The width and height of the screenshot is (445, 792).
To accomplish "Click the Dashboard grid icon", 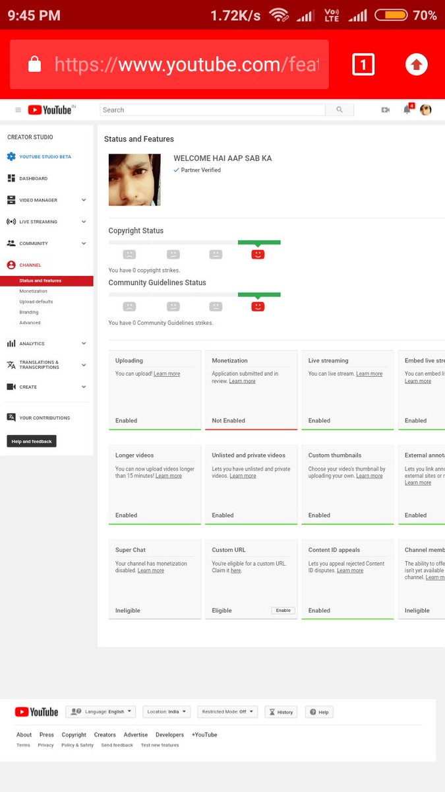I will (11, 178).
